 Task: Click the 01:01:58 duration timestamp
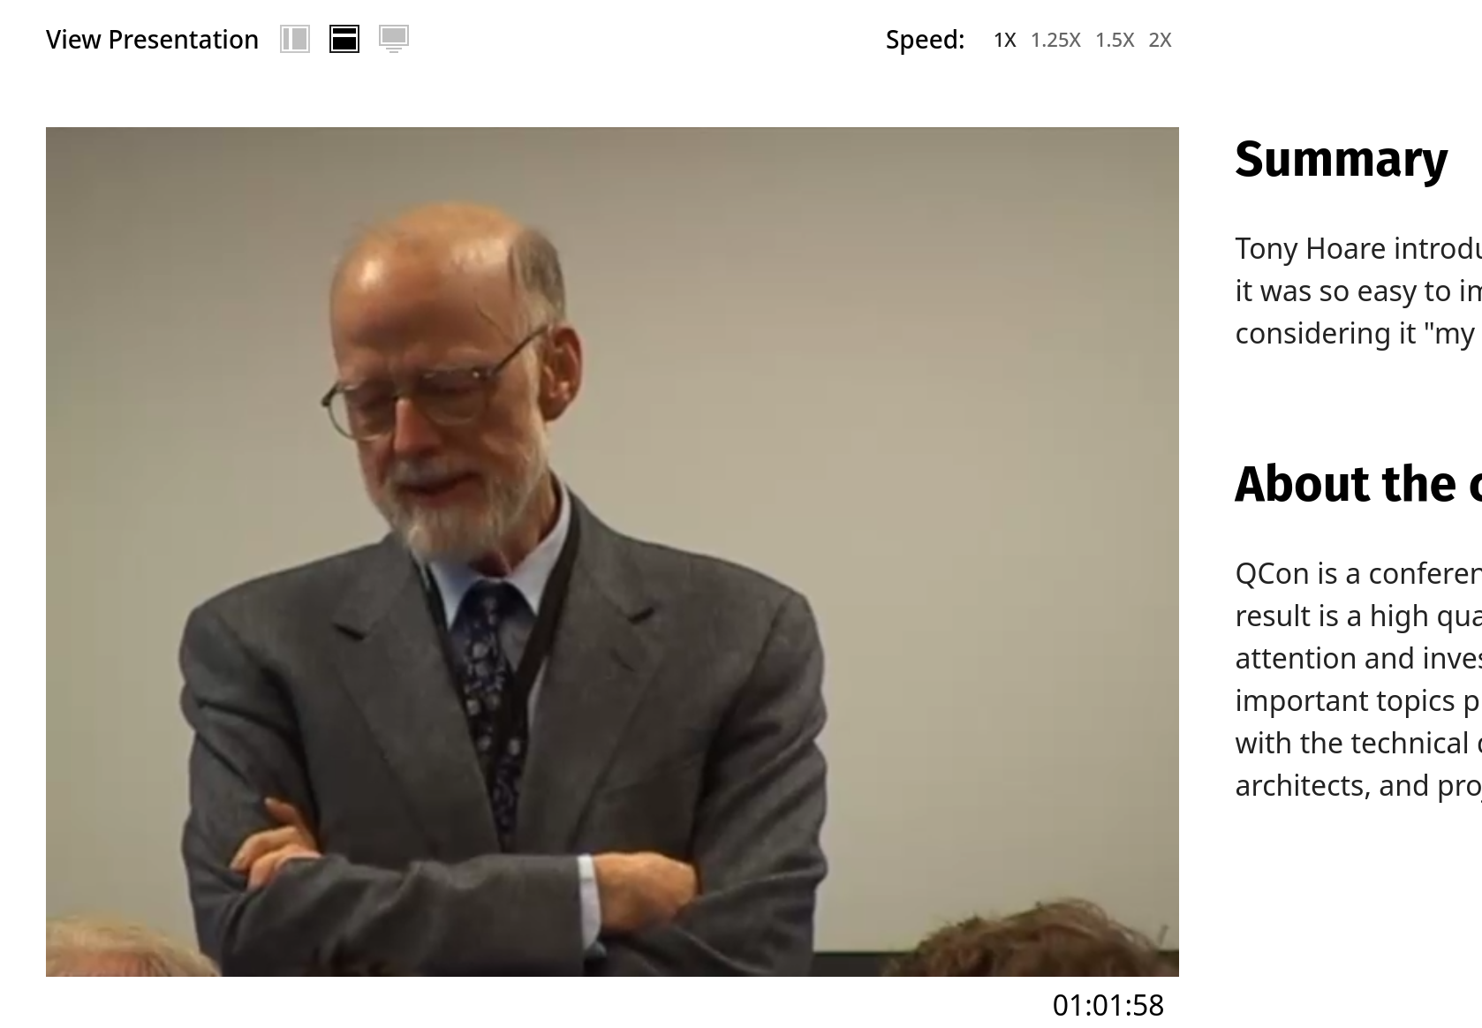(1108, 1005)
